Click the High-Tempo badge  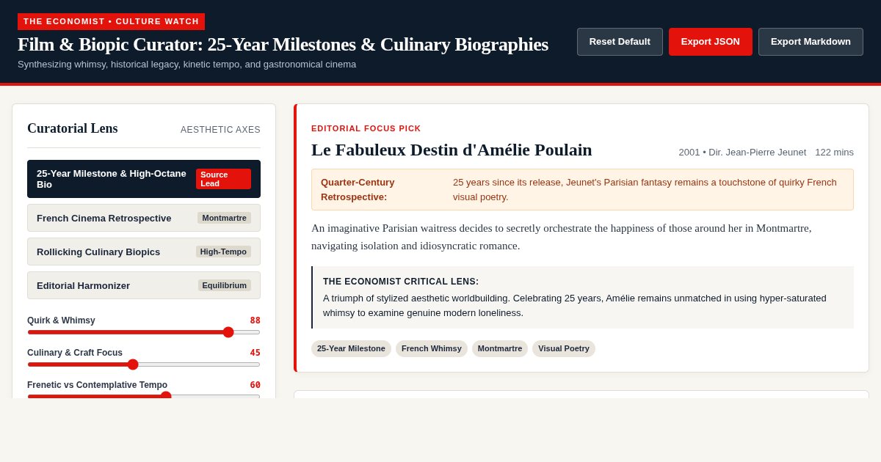click(223, 252)
